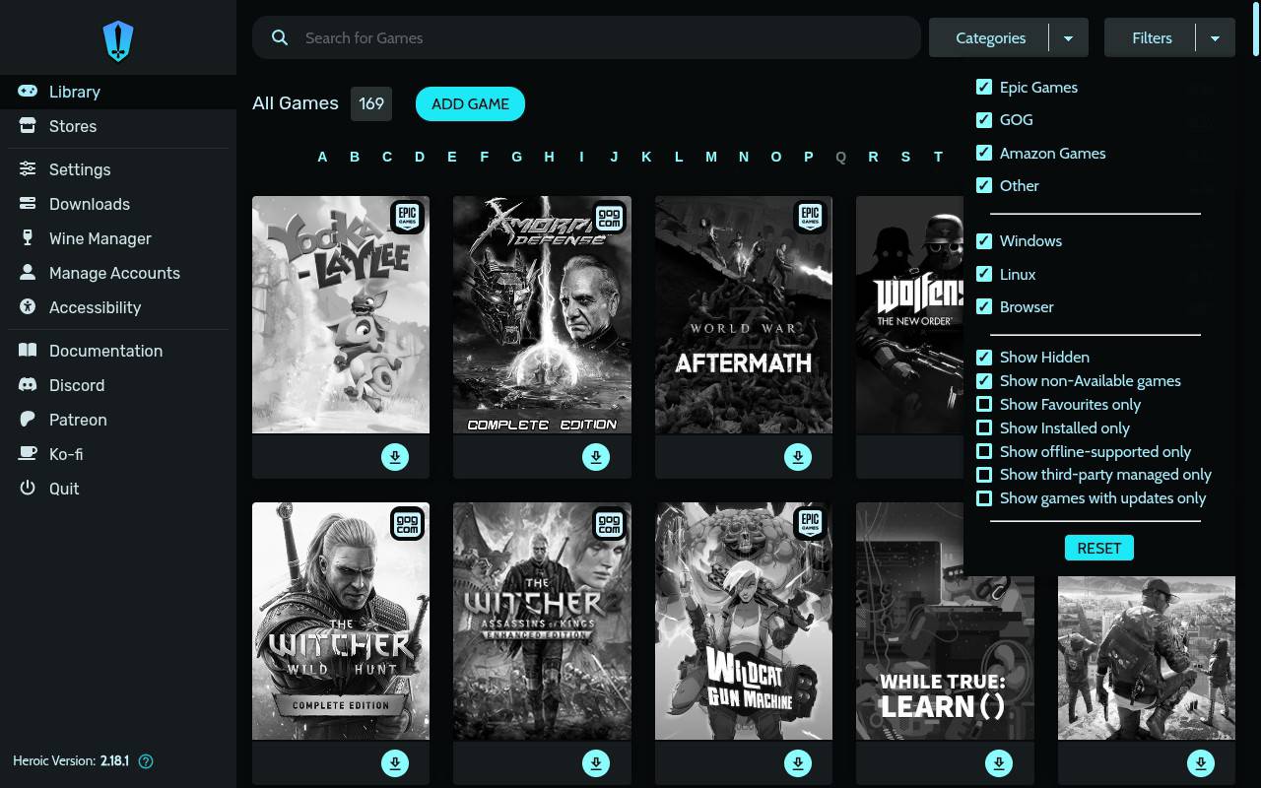1261x788 pixels.
Task: Enable Show Favourites only
Action: click(x=983, y=404)
